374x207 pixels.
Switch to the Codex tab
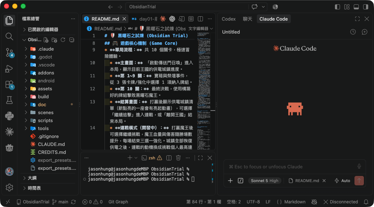click(229, 19)
